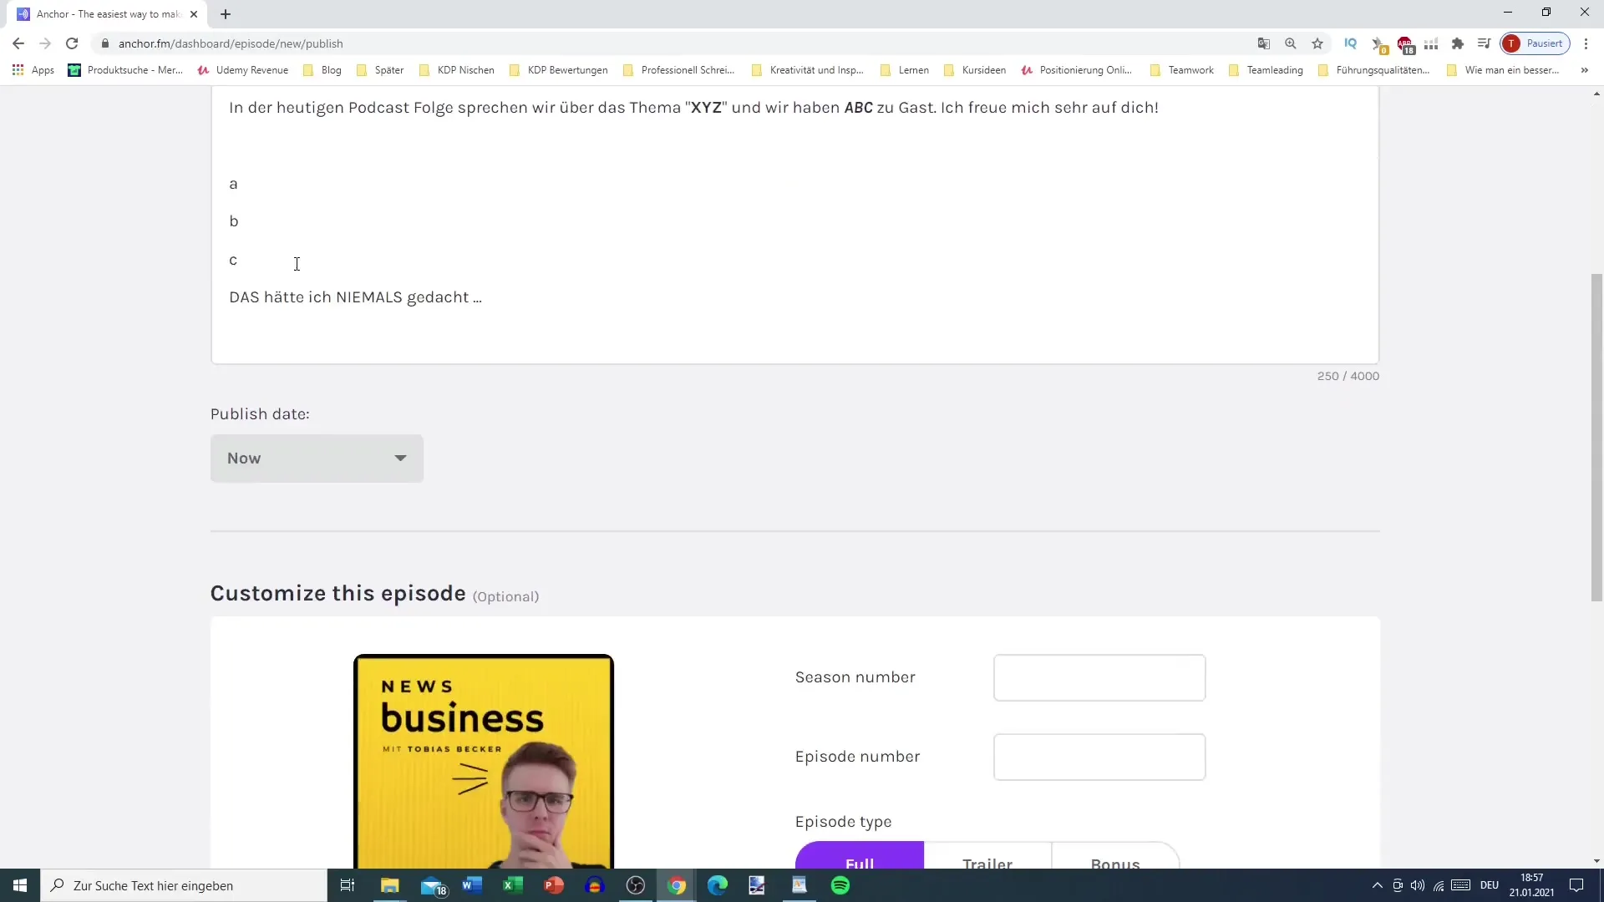Click the Windows taskbar search box

[184, 885]
